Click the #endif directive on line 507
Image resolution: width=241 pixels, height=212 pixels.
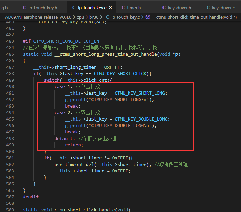click(31, 197)
